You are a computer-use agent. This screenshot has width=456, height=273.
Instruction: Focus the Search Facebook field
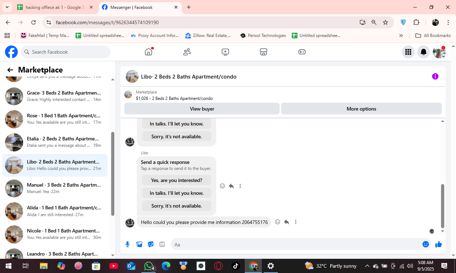(66, 52)
